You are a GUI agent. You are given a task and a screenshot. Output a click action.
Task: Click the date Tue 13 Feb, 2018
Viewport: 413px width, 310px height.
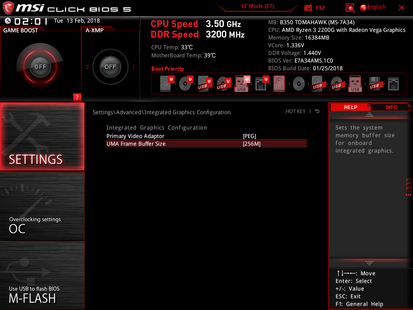pos(77,21)
